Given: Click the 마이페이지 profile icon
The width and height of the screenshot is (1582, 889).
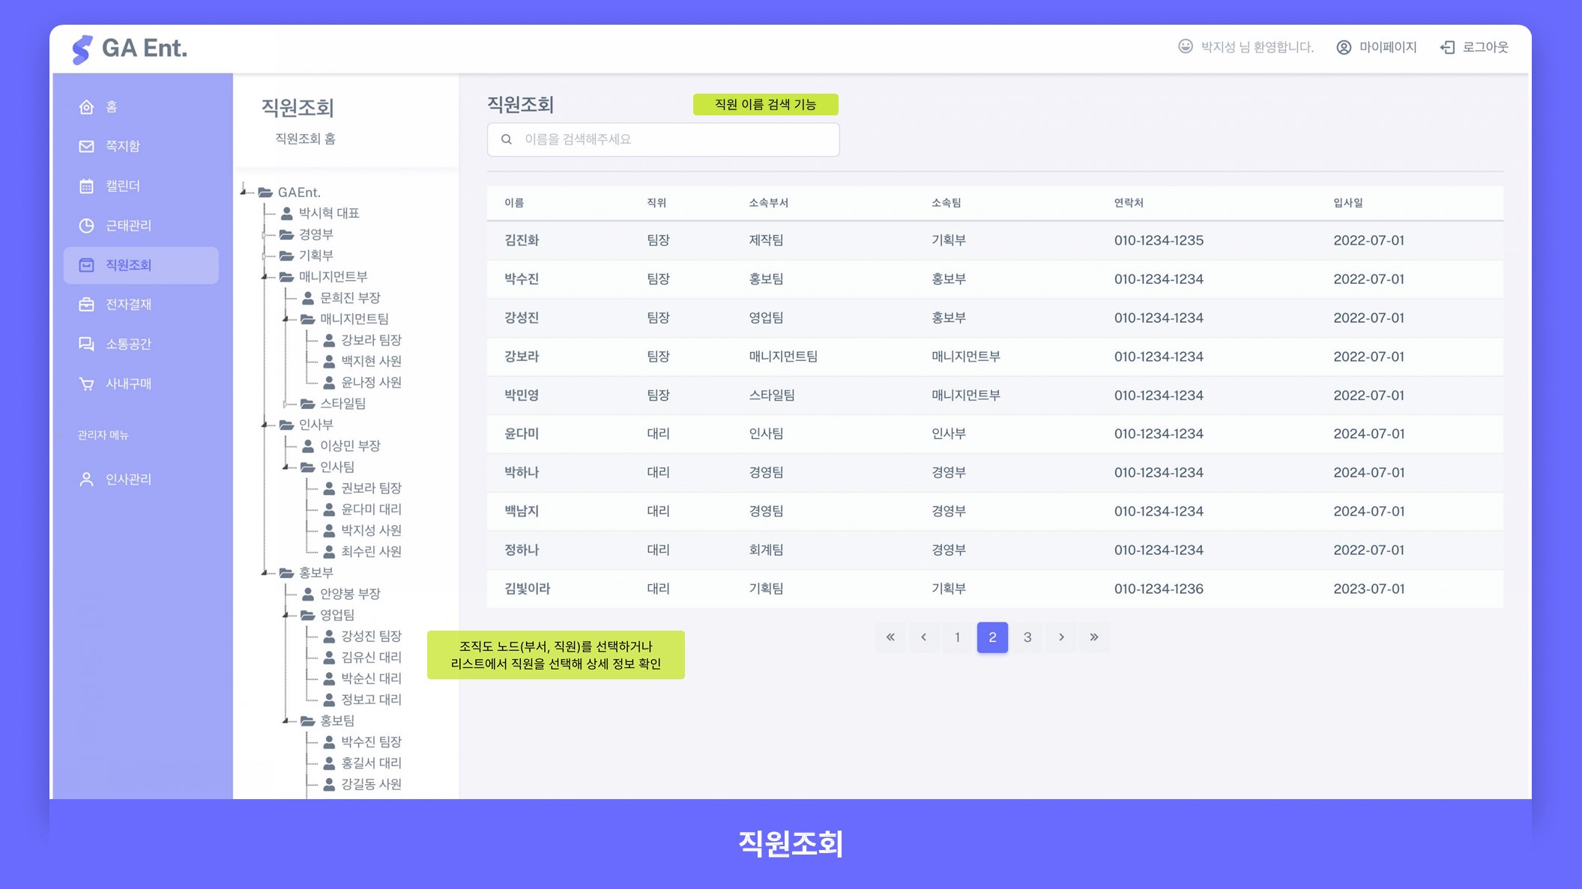Looking at the screenshot, I should pos(1344,47).
